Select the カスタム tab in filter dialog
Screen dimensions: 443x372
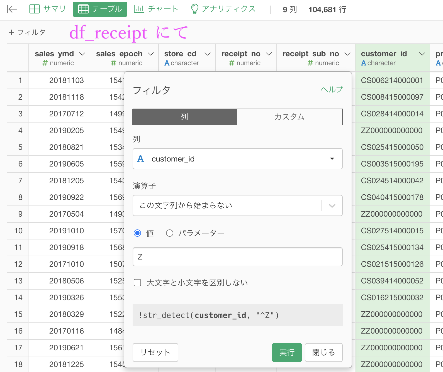[x=289, y=117]
